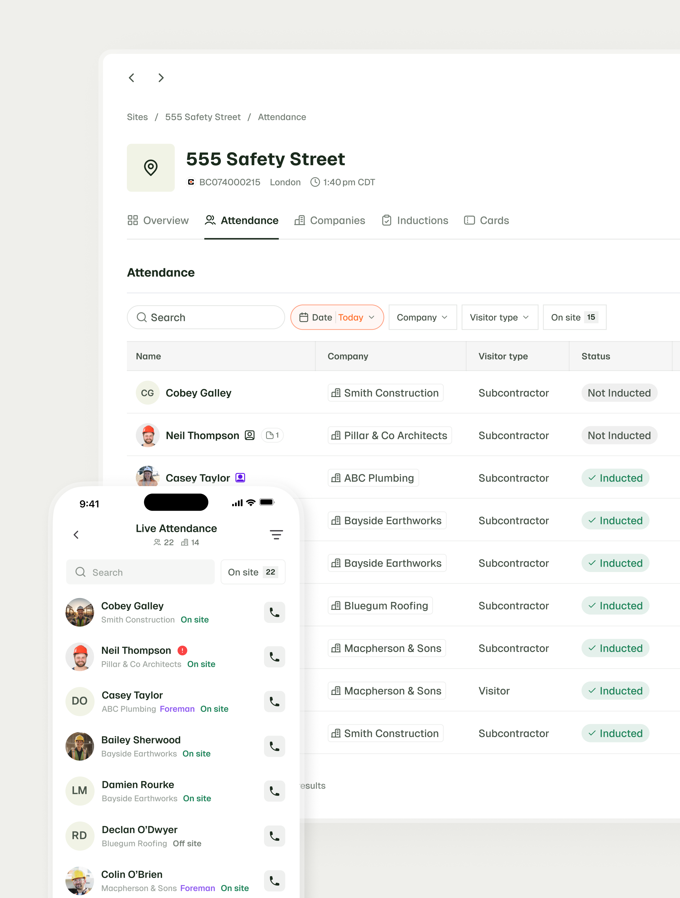Click the 555 Safety Street breadcrumb

(x=203, y=117)
